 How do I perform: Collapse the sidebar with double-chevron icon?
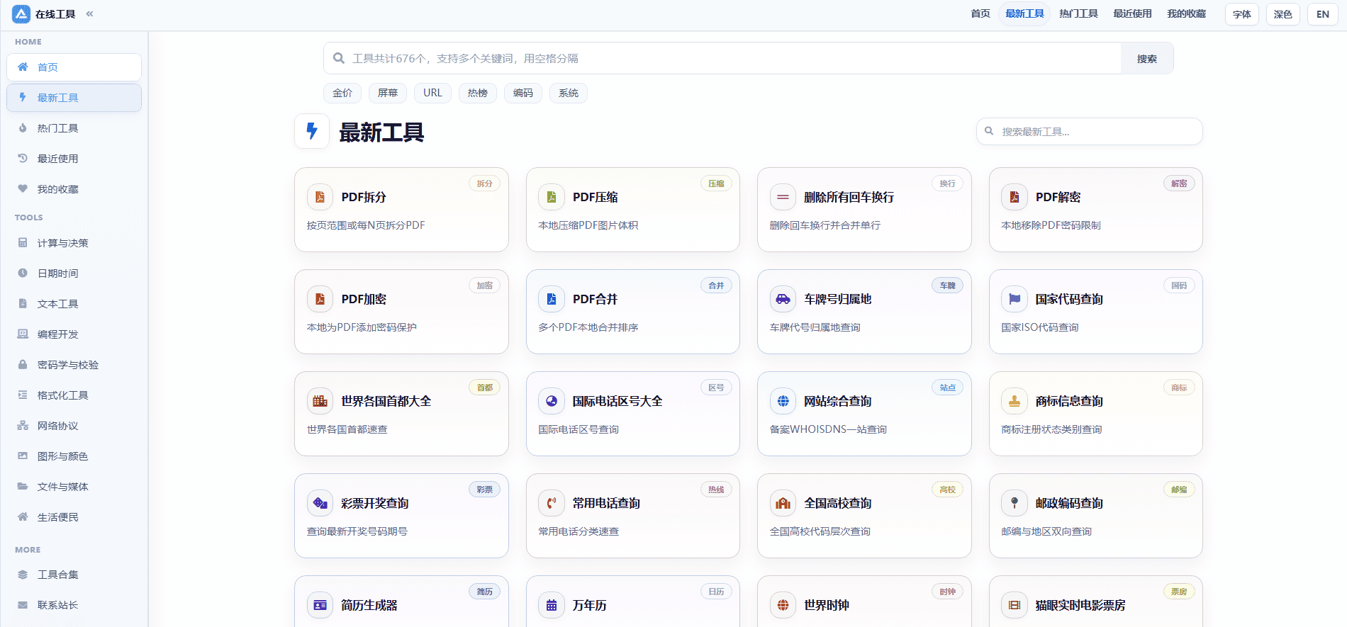89,13
